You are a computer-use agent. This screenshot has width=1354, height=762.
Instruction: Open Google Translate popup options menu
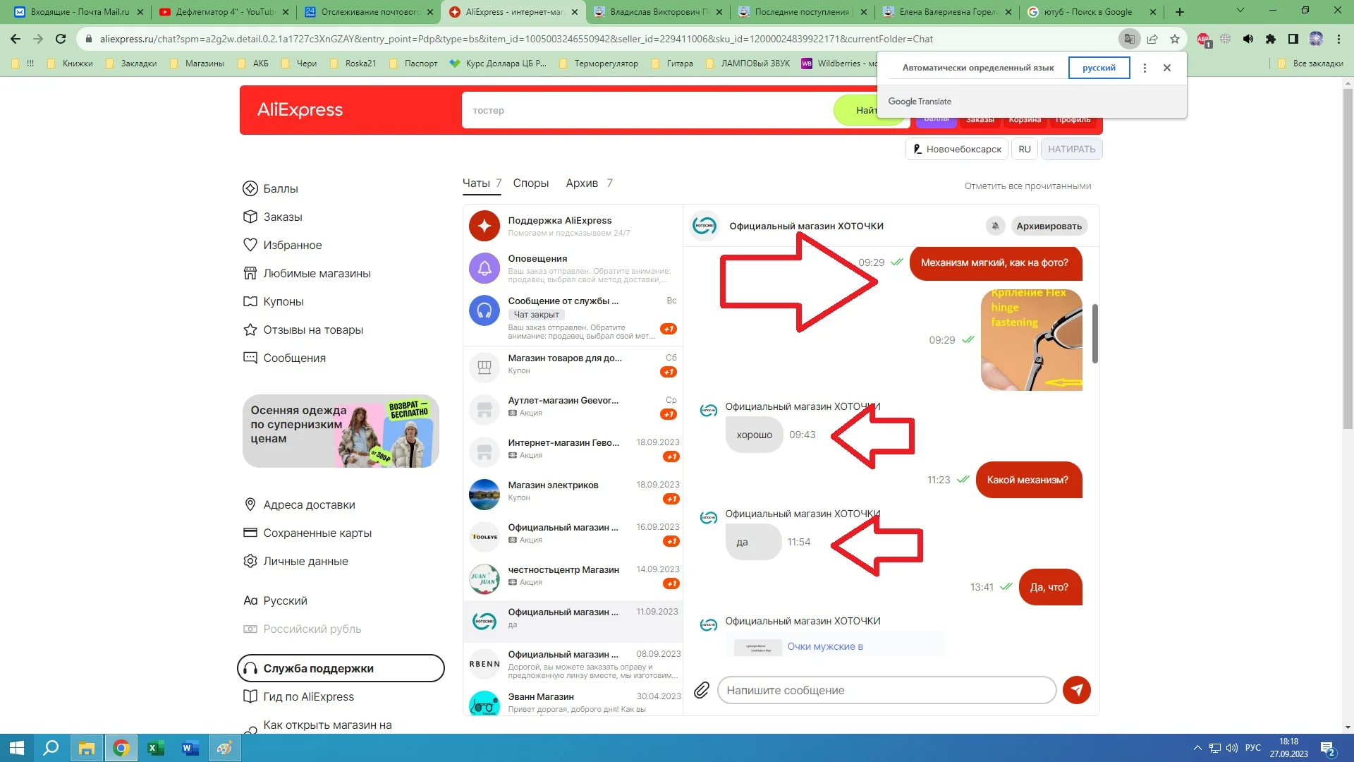pyautogui.click(x=1145, y=68)
